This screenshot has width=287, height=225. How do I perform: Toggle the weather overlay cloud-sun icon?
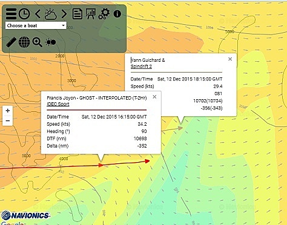pos(50,14)
